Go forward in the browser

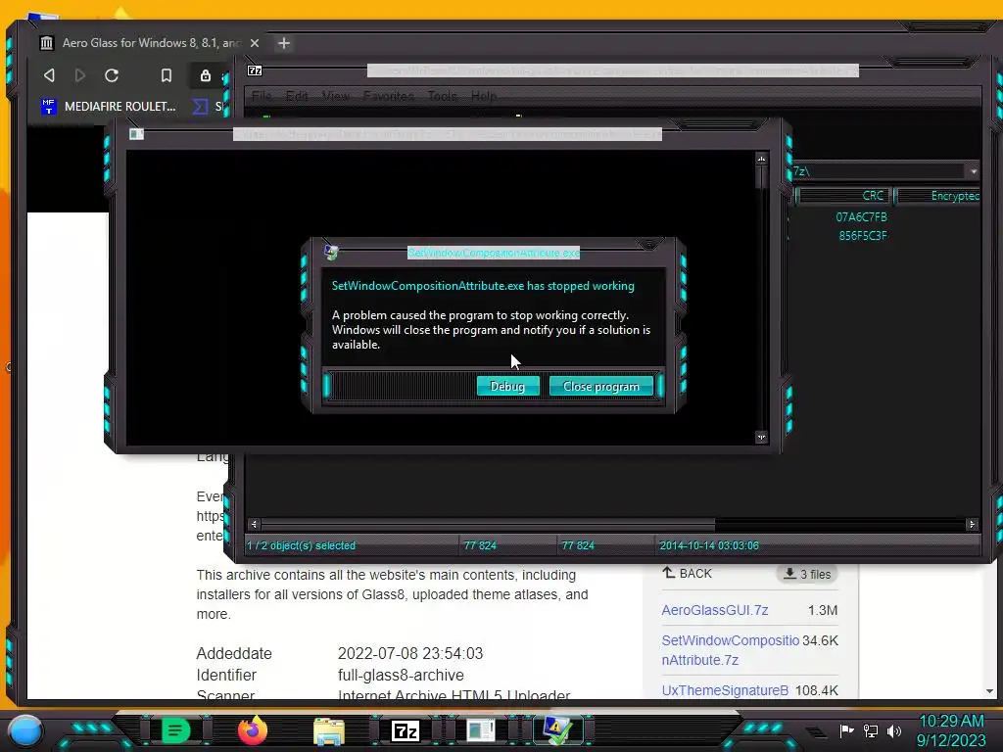pos(80,75)
